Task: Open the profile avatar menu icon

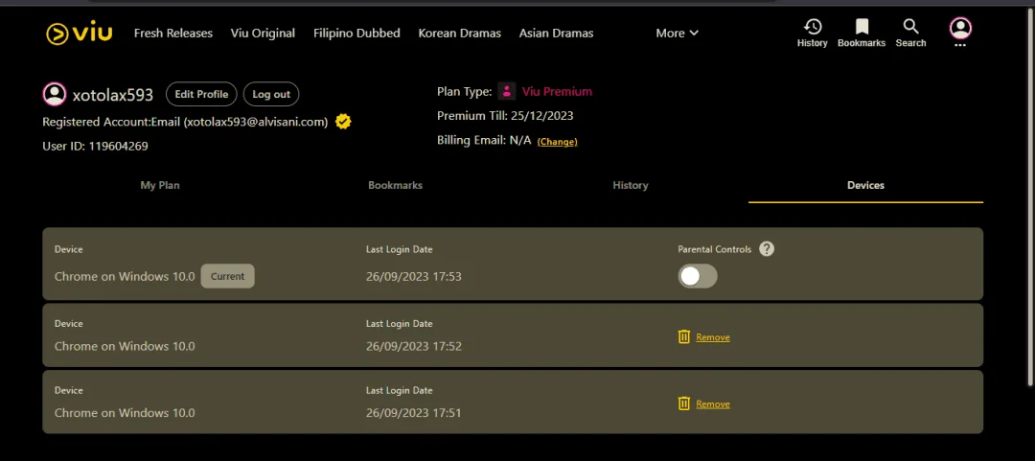Action: pyautogui.click(x=960, y=28)
